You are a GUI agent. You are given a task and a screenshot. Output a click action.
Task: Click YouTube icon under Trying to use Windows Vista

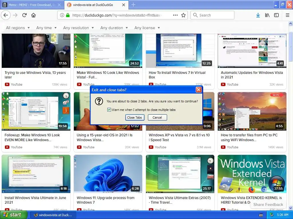7,84
